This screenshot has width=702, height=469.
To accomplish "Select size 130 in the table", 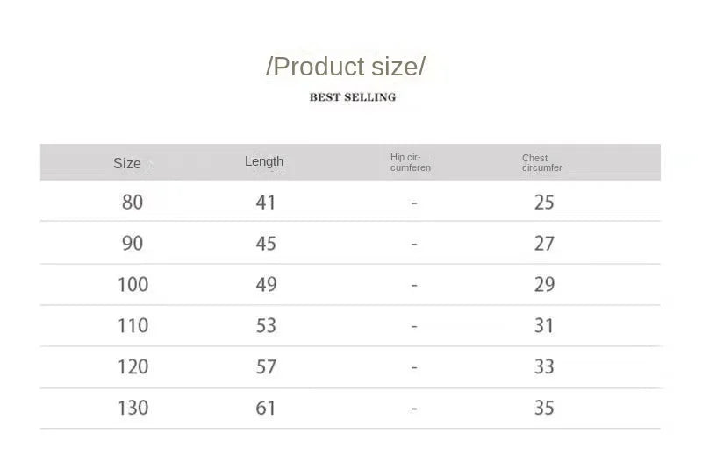I will tap(133, 408).
